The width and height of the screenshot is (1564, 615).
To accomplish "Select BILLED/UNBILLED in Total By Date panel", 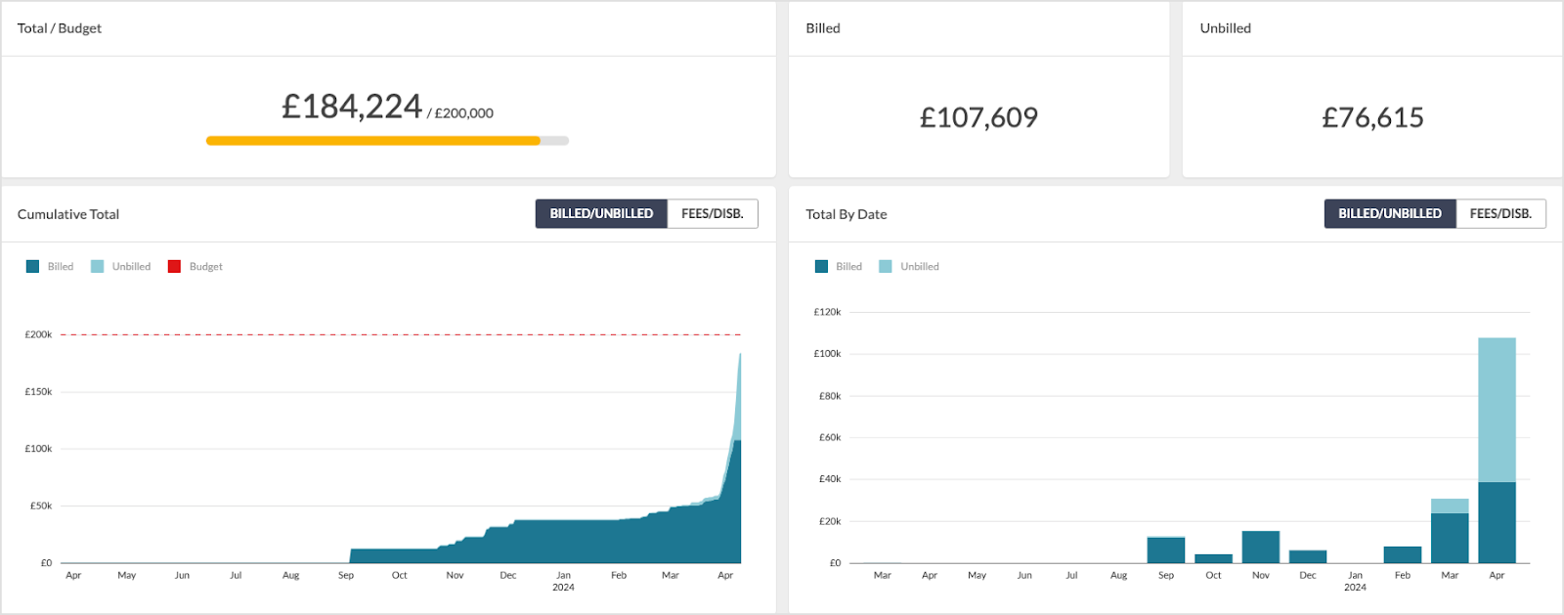I will [x=1390, y=214].
